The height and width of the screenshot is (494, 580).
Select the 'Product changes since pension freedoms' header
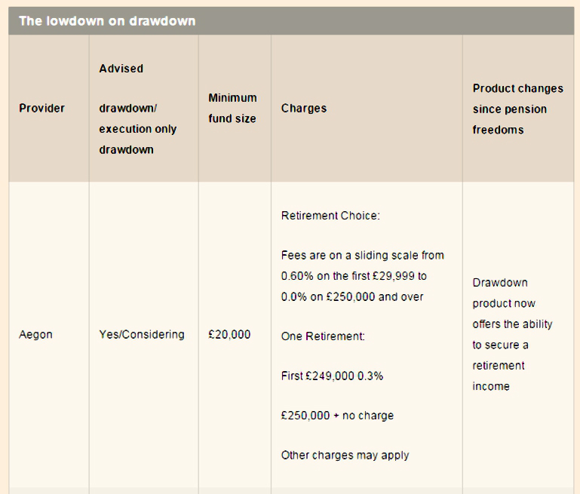point(518,109)
